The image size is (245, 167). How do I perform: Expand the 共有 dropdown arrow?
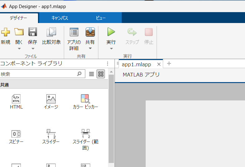(90, 49)
